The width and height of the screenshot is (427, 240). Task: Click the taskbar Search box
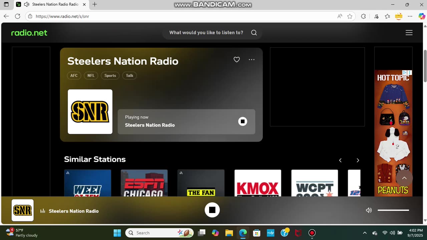160,233
